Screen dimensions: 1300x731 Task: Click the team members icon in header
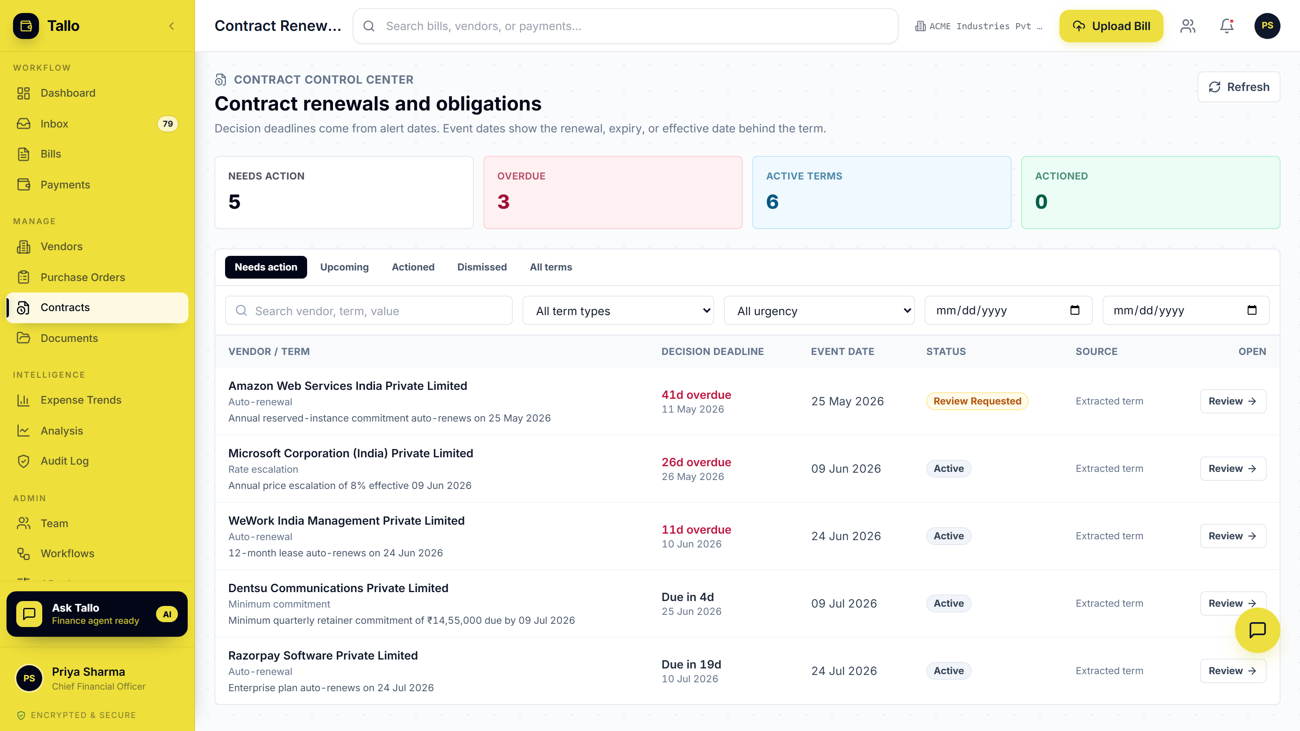[x=1188, y=26]
